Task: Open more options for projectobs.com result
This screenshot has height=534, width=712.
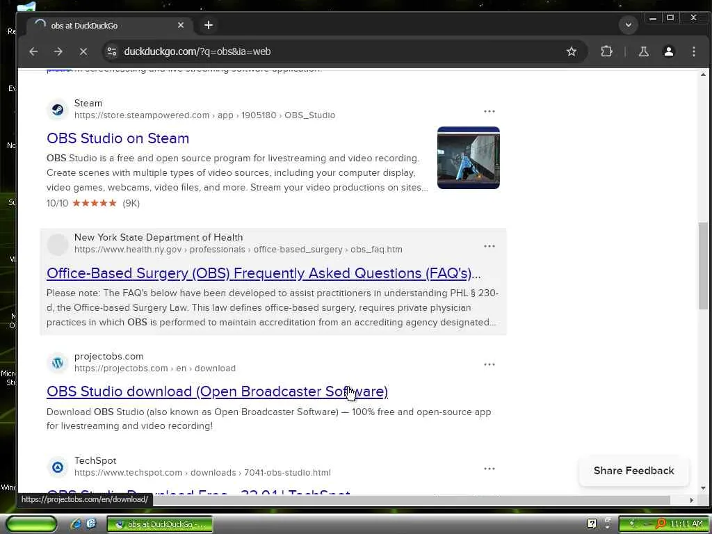Action: click(489, 364)
